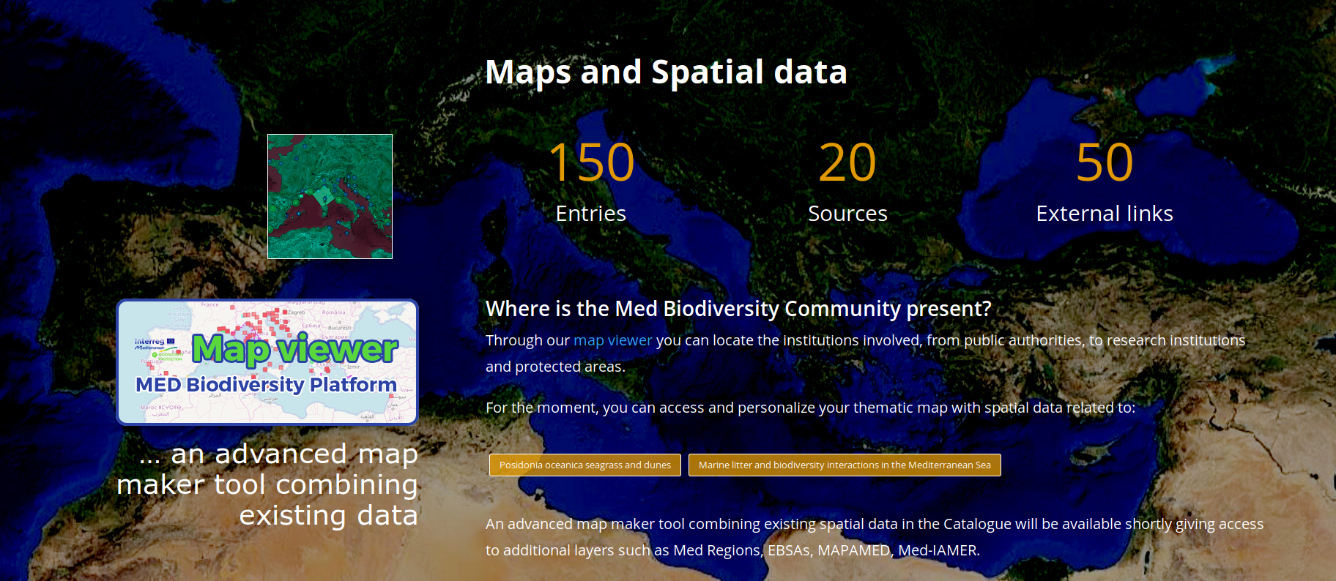
Task: Select the 'Marine litter and biodiversity interactions' tag
Action: [x=844, y=465]
